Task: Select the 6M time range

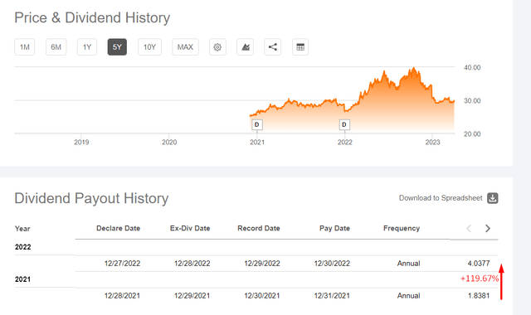Action: pyautogui.click(x=56, y=47)
